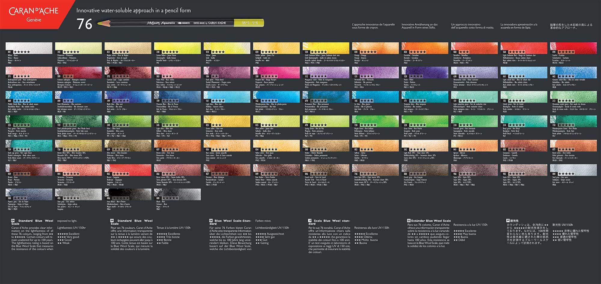The height and width of the screenshot is (284, 601).
Task: Choose the 583 Violet Pink swatch
Action: coord(178,73)
